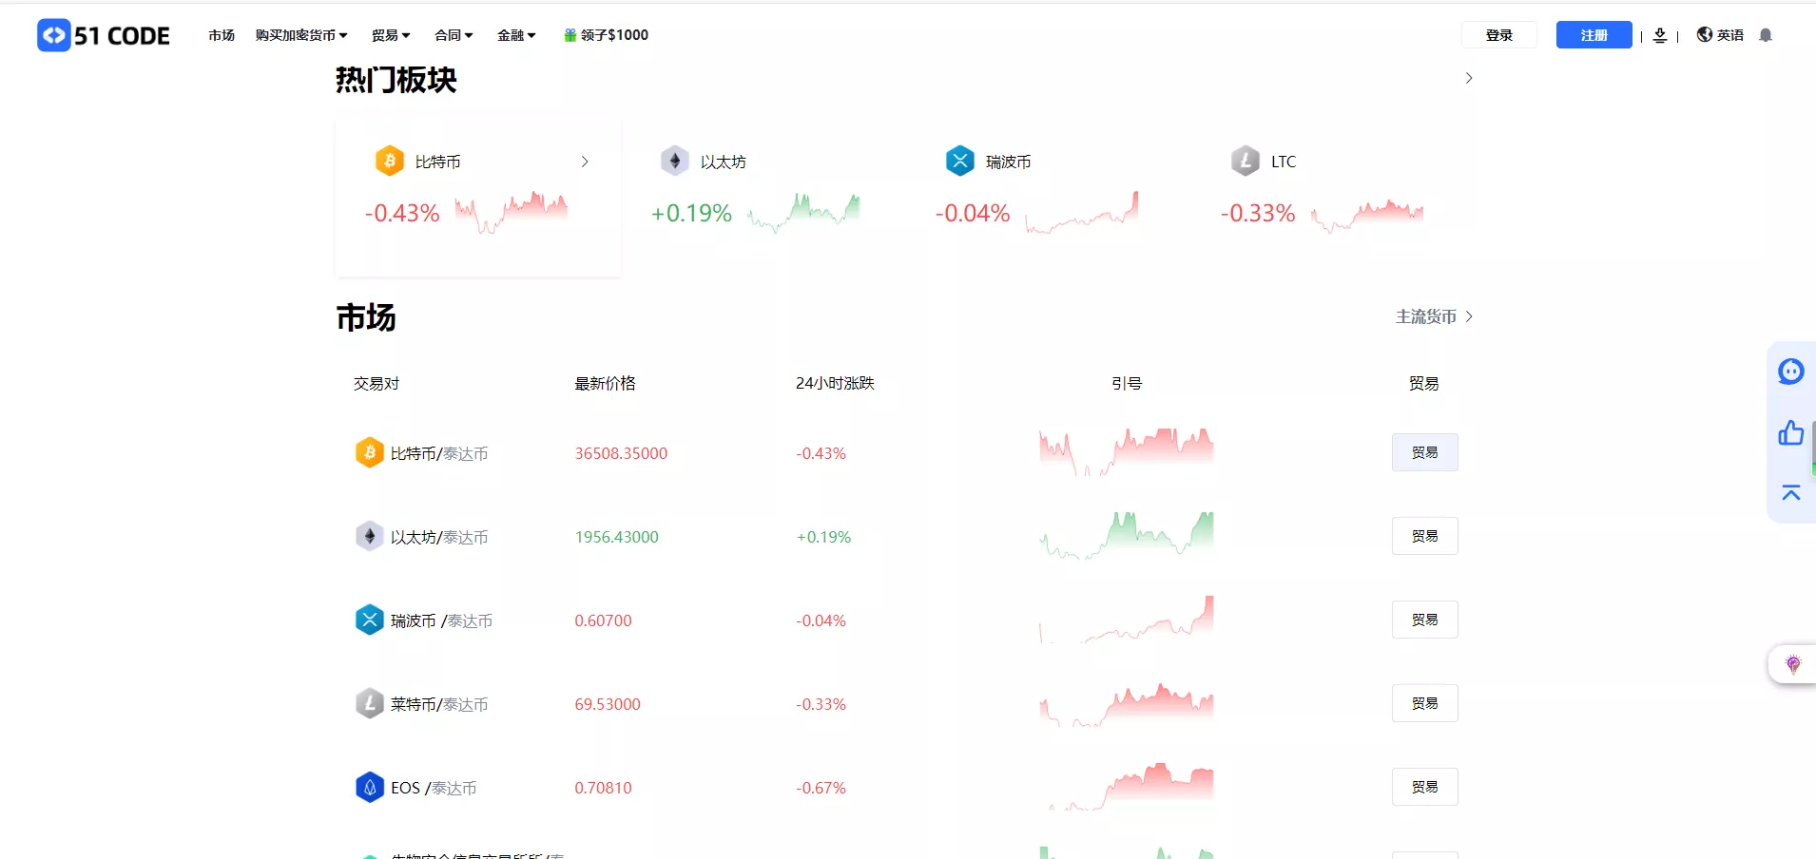Switch to the 市场 menu item
This screenshot has height=859, width=1816.
point(221,34)
